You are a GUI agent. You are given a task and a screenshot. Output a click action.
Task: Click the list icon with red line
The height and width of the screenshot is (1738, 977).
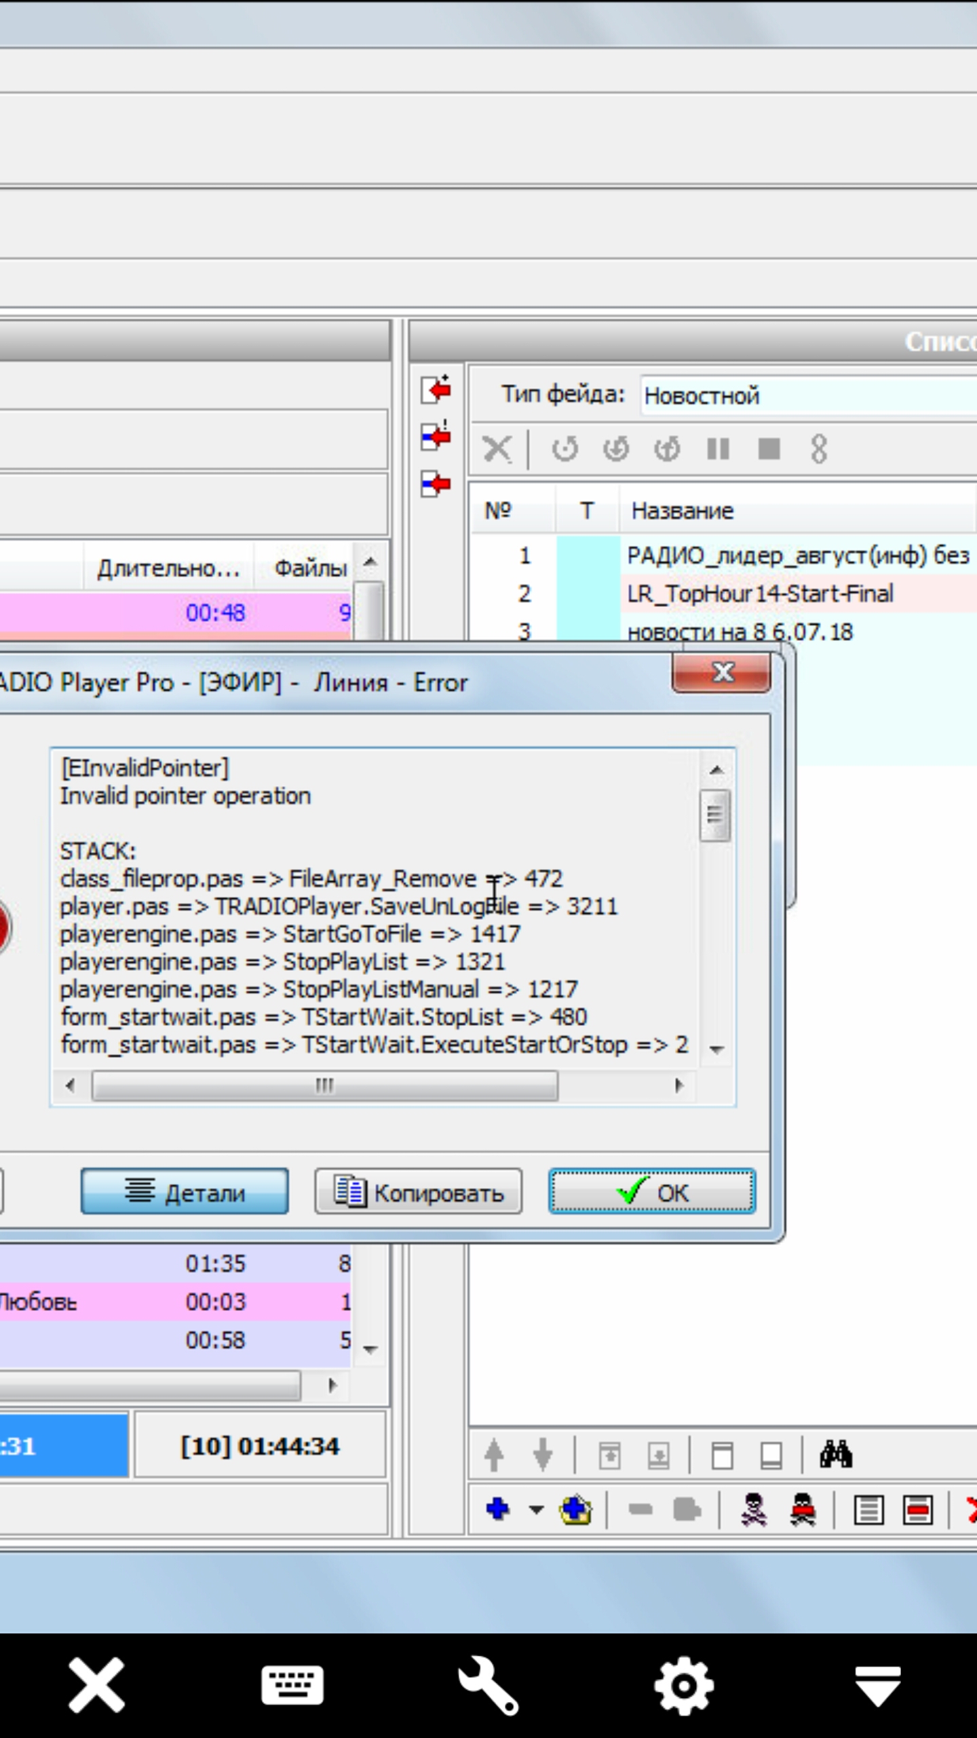tap(917, 1511)
